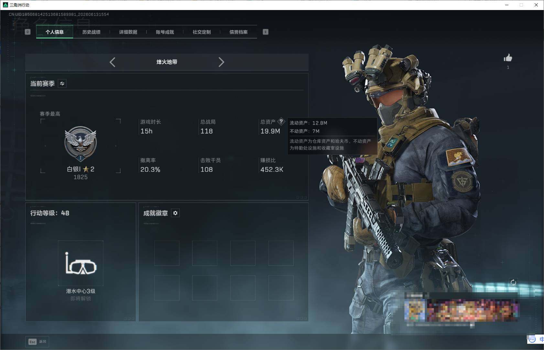Click the 烽火地带 mode title
This screenshot has height=350, width=544.
(x=167, y=62)
